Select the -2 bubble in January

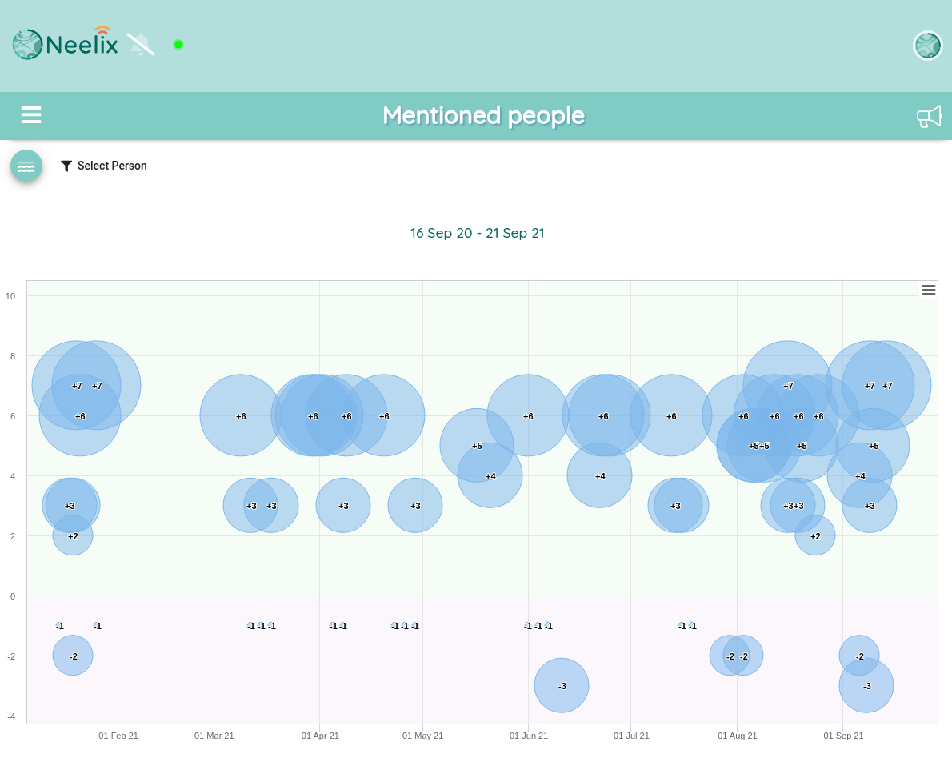[x=73, y=656]
